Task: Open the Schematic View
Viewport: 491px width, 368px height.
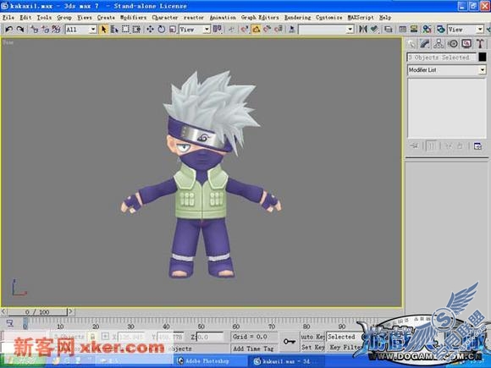Action: tap(414, 30)
